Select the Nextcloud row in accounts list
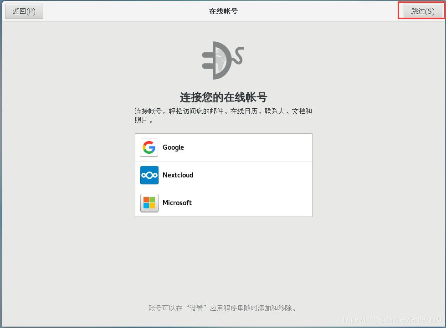The height and width of the screenshot is (328, 446). 223,175
